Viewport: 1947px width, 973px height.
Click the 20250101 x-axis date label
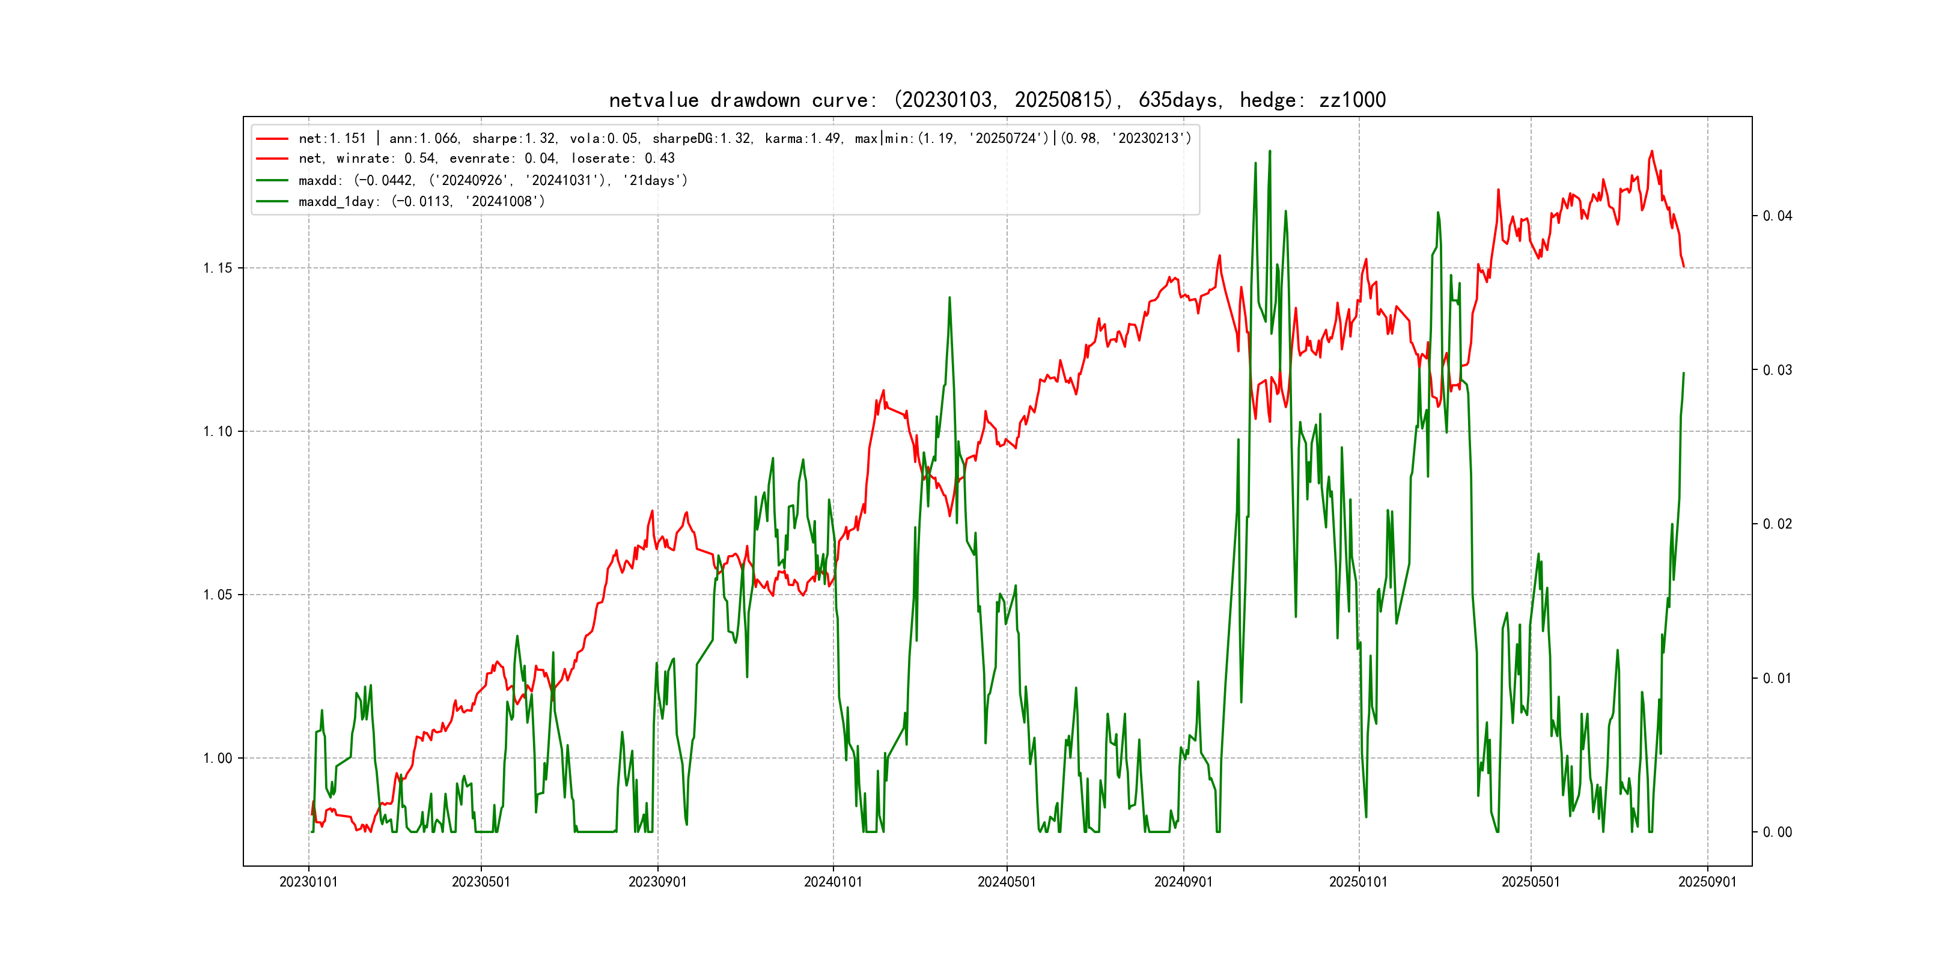coord(1358,882)
